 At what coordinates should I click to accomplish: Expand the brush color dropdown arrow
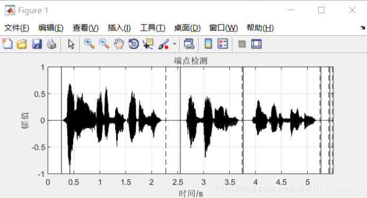(x=174, y=44)
